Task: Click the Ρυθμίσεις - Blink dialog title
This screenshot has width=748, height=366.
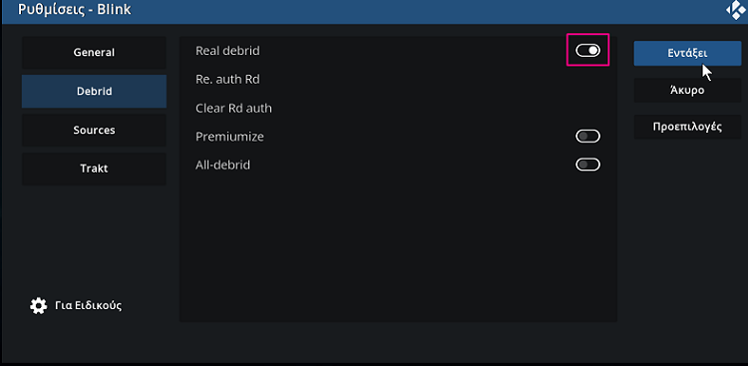Action: point(75,10)
